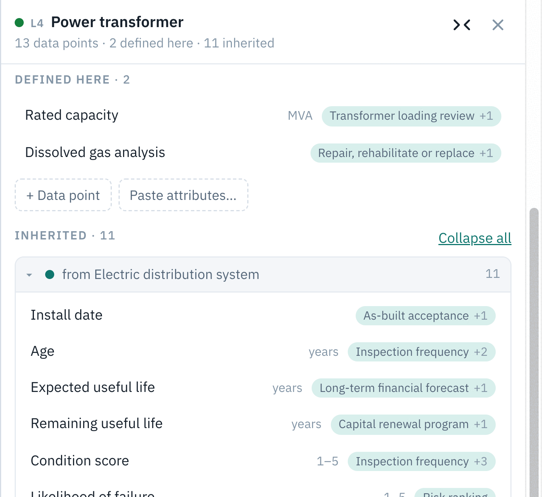
Task: Collapse the Electric distribution system group
Action: pyautogui.click(x=29, y=275)
